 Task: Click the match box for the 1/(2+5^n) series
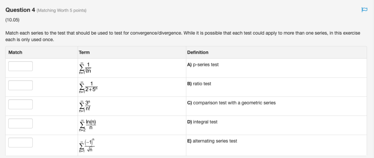point(20,85)
